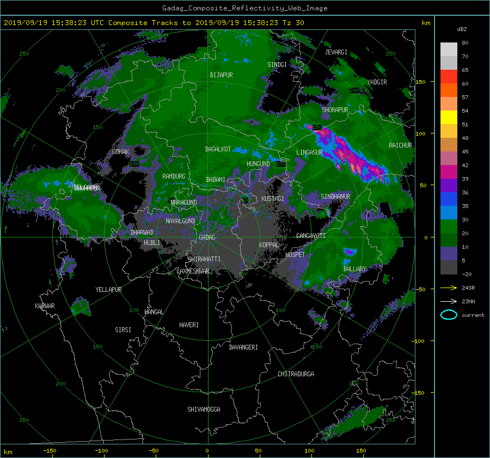This screenshot has width=490, height=458.
Task: Click the KUSTAGI city label
Action: click(273, 199)
